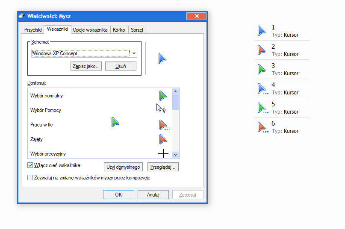Select the crosshair icon for Wybór precyzyjny
The height and width of the screenshot is (229, 345).
(x=163, y=153)
